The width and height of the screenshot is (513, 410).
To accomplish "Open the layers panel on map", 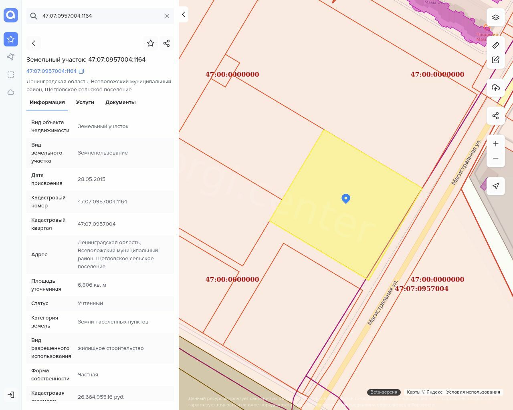I will pyautogui.click(x=496, y=18).
